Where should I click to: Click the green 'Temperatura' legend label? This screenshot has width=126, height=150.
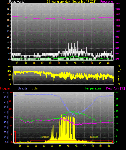(x=93, y=88)
